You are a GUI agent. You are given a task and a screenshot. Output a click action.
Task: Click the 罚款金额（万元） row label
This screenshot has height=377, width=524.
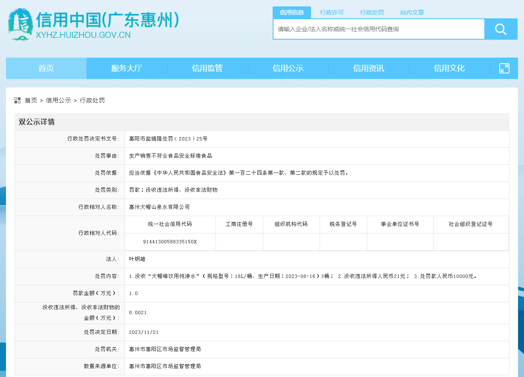[96, 293]
